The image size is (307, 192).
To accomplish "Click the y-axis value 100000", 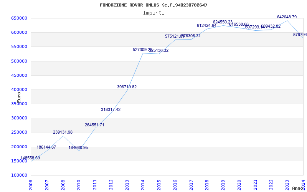I will click(x=19, y=175).
